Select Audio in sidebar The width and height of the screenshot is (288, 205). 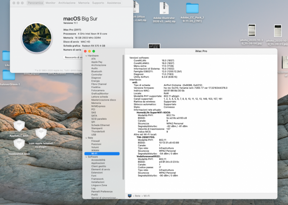coord(94,68)
